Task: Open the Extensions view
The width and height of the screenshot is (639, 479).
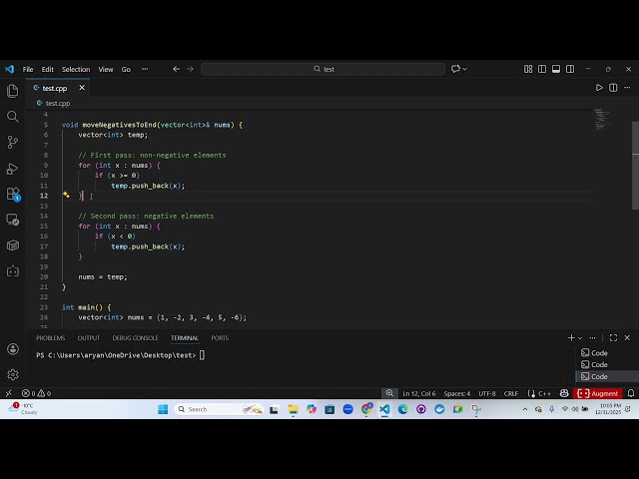Action: [x=13, y=195]
